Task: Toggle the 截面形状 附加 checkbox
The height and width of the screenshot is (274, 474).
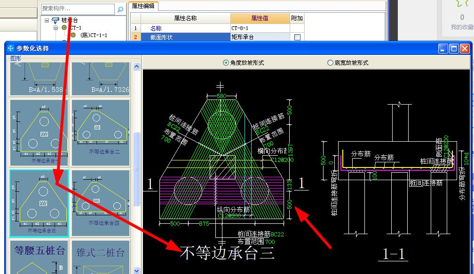Action: click(298, 37)
